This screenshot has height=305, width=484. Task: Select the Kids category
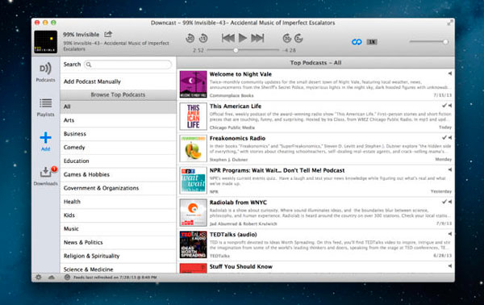[x=119, y=215]
